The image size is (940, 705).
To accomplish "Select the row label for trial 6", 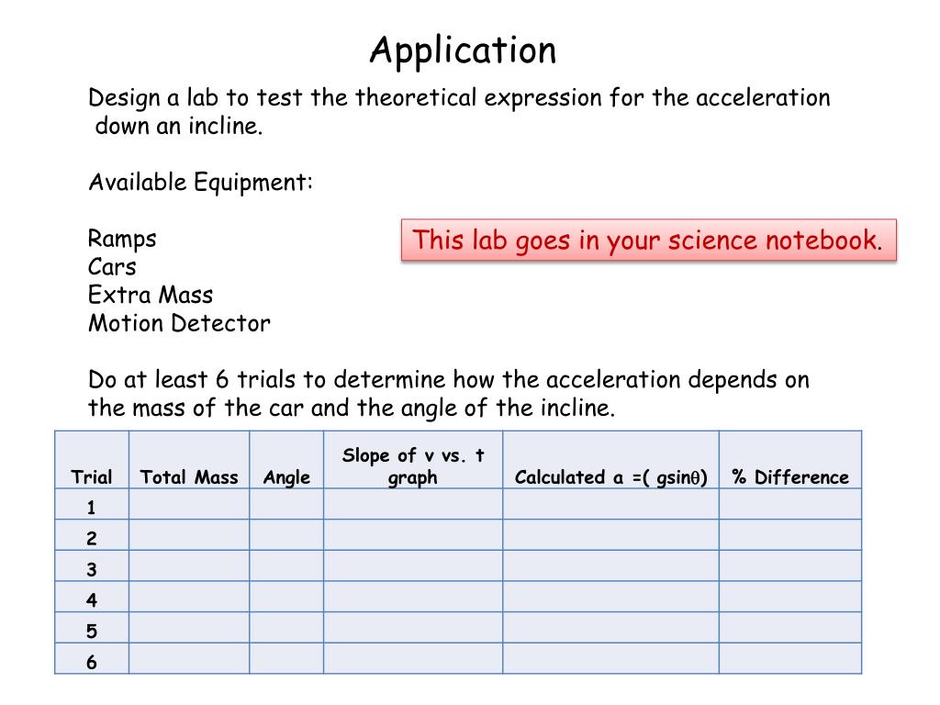I will tap(92, 662).
